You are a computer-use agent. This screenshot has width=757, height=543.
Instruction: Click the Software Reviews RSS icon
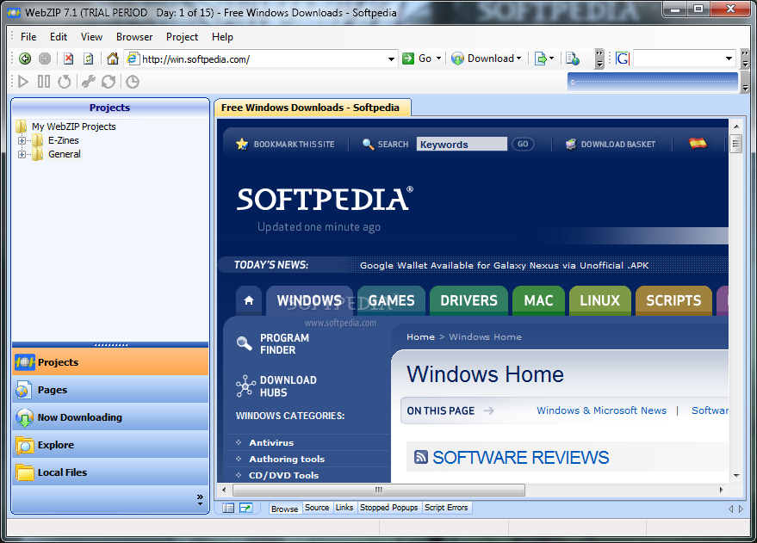pos(421,457)
